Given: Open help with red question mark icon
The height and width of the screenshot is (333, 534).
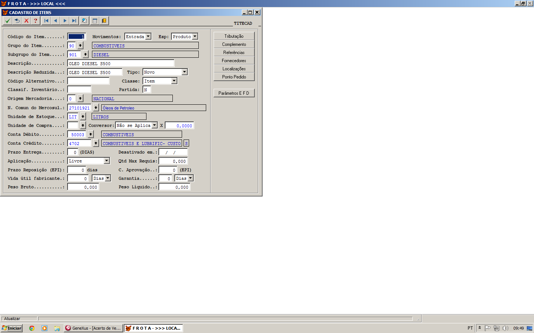Looking at the screenshot, I should (x=36, y=21).
